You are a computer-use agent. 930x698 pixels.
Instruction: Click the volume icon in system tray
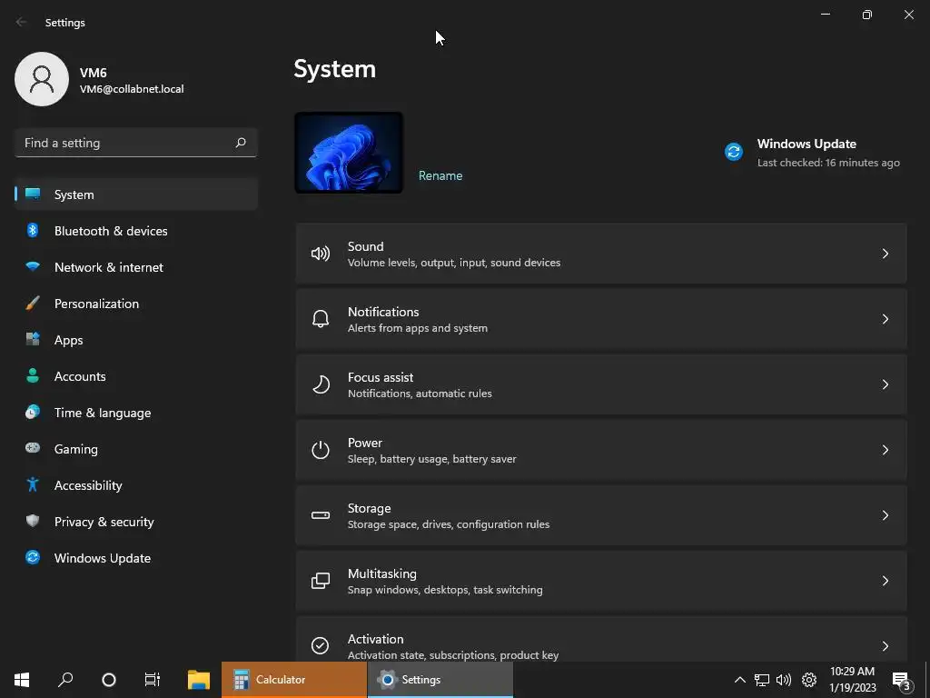(x=784, y=680)
